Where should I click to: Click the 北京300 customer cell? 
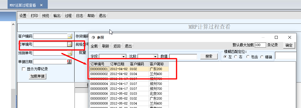pyautogui.click(x=159, y=94)
